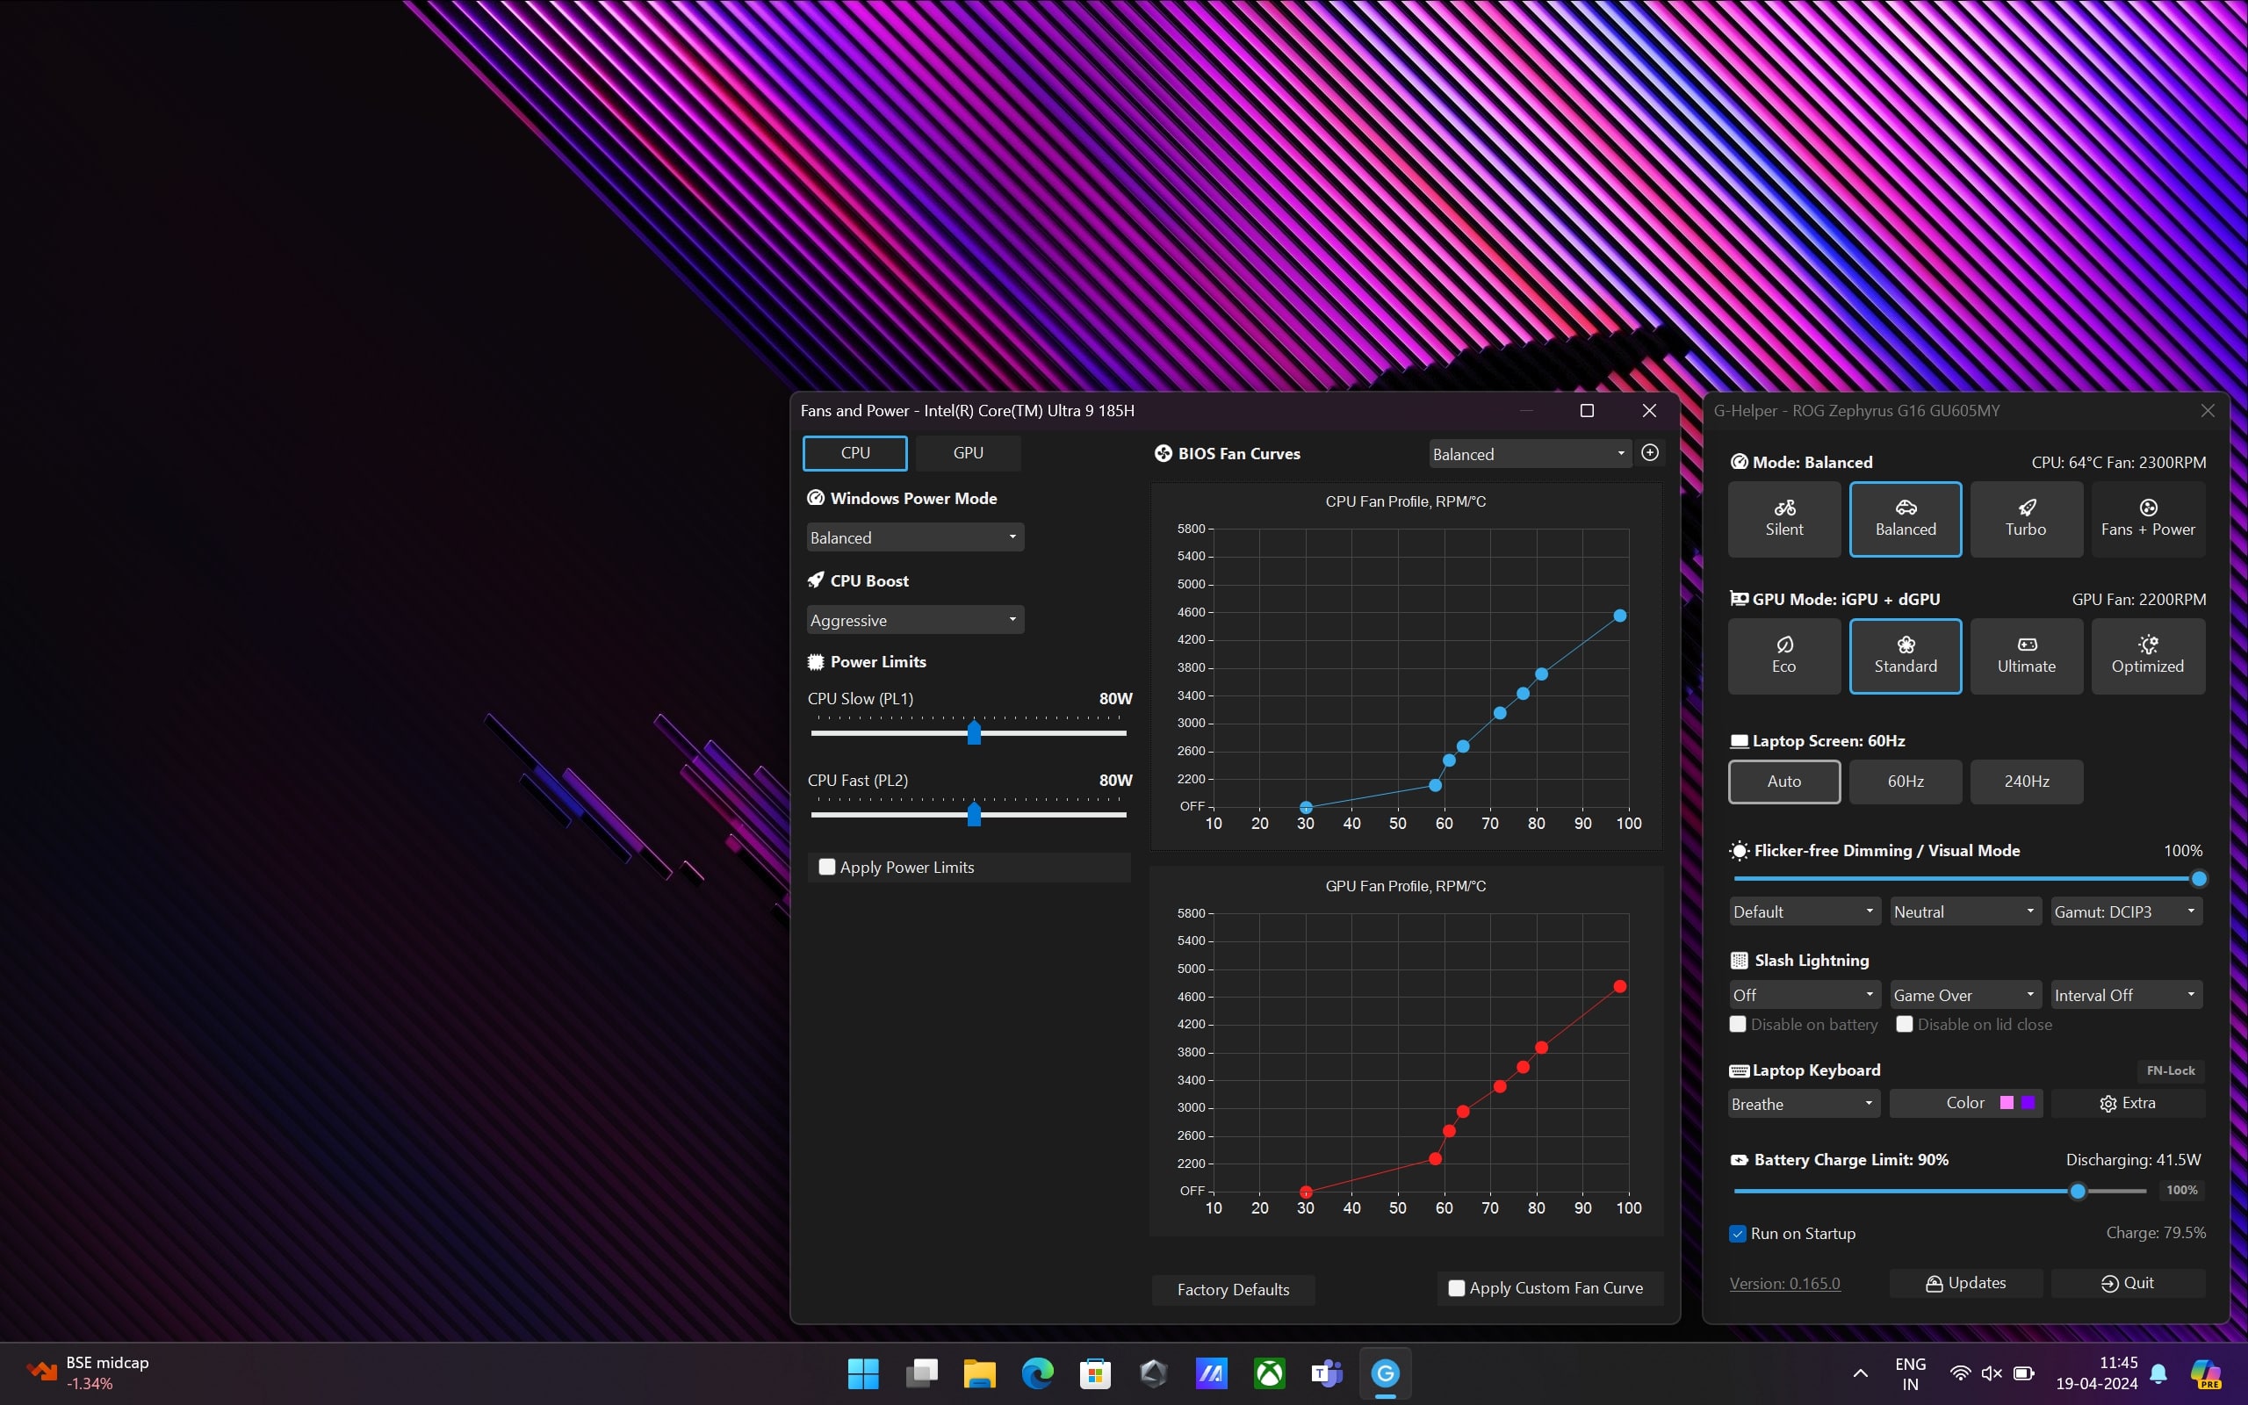Open Version 0.165.0 link
The image size is (2248, 1405).
pyautogui.click(x=1784, y=1283)
